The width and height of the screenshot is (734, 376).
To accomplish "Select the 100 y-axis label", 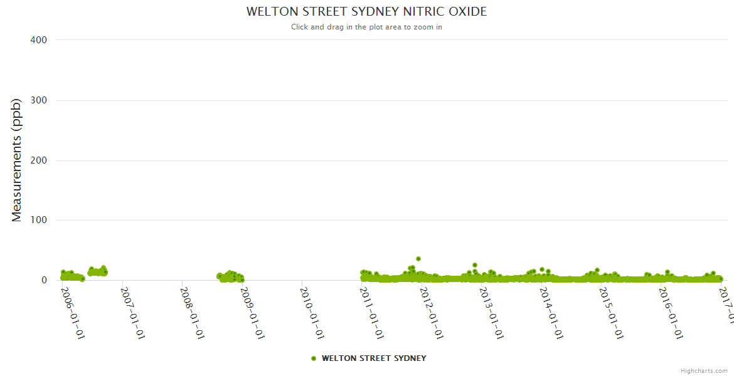I will pos(39,221).
